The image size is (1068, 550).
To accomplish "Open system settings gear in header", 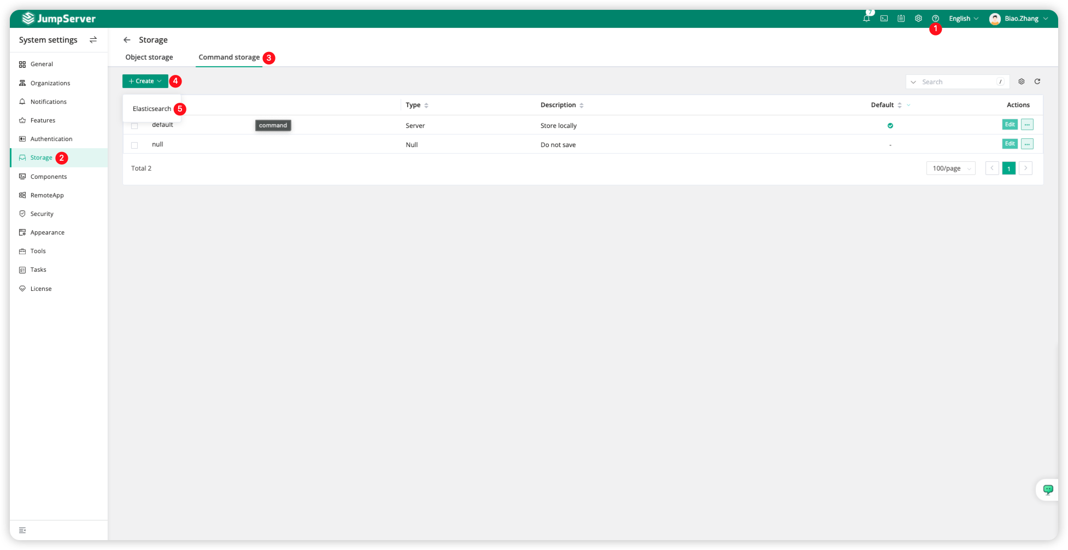I will pos(918,19).
